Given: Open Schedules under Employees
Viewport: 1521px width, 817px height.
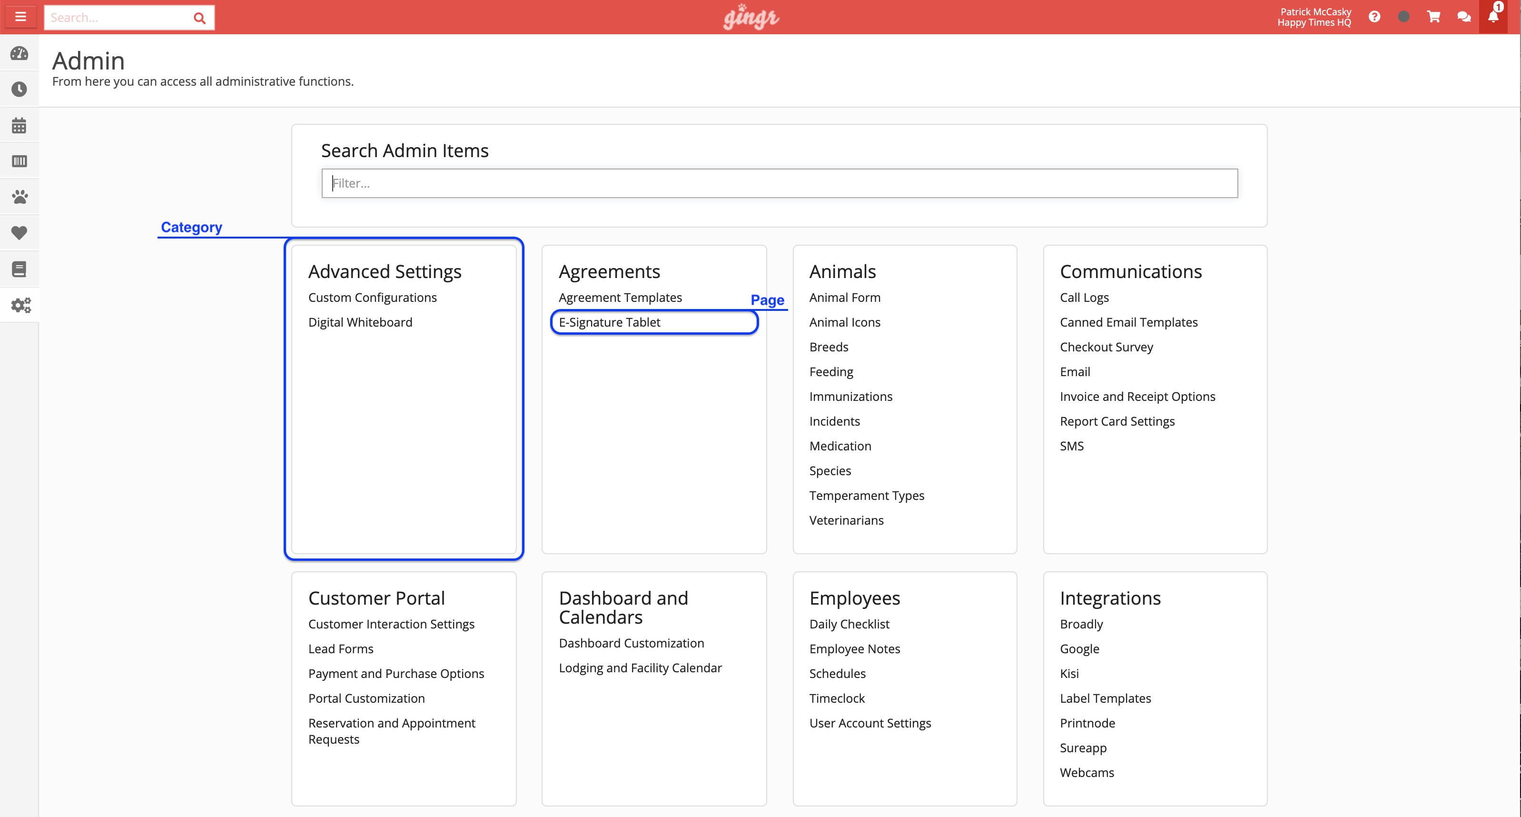Looking at the screenshot, I should (x=838, y=674).
